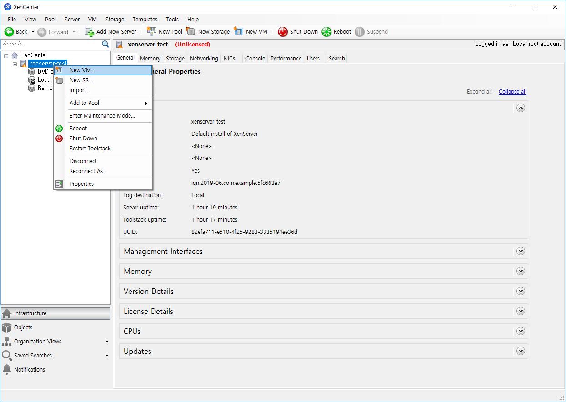Click the Suspend toolbar icon
The image size is (566, 402).
point(360,32)
